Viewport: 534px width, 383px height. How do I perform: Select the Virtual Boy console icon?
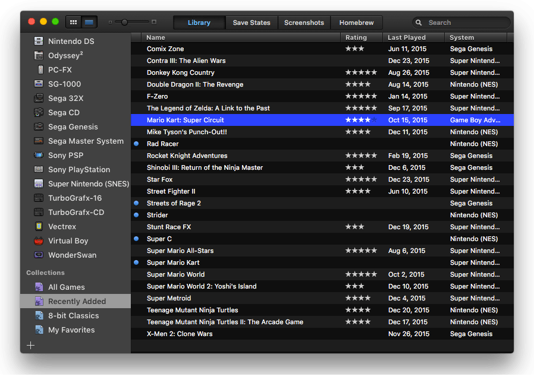click(x=39, y=241)
